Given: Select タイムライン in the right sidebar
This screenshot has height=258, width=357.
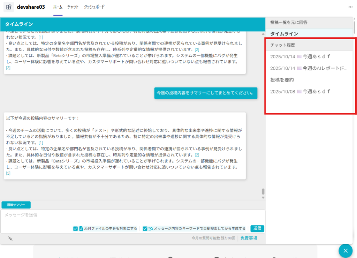Looking at the screenshot, I should tap(284, 34).
